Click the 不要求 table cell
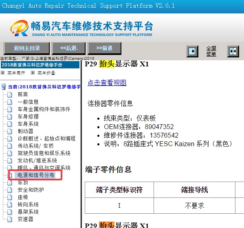This screenshot has height=228, width=244. point(194,206)
